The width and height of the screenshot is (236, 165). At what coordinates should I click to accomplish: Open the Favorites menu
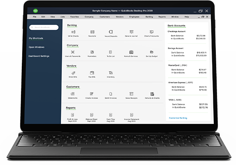(74, 17)
